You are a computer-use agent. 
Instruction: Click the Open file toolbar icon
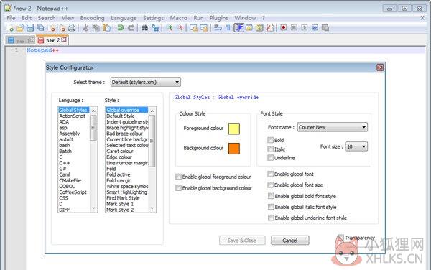click(x=20, y=28)
